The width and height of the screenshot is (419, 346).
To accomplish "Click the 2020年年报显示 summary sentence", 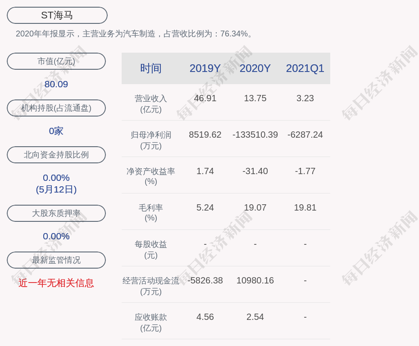I will [134, 34].
